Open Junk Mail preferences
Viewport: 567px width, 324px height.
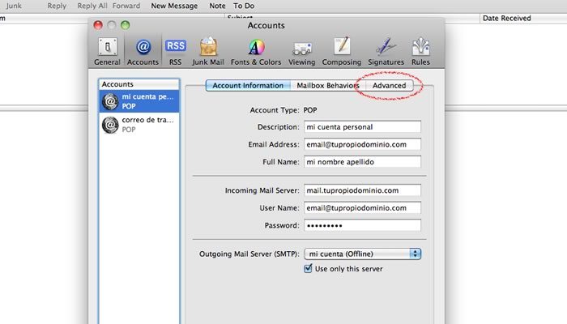point(208,51)
